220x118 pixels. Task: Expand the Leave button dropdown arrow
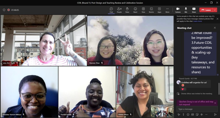(x=215, y=10)
